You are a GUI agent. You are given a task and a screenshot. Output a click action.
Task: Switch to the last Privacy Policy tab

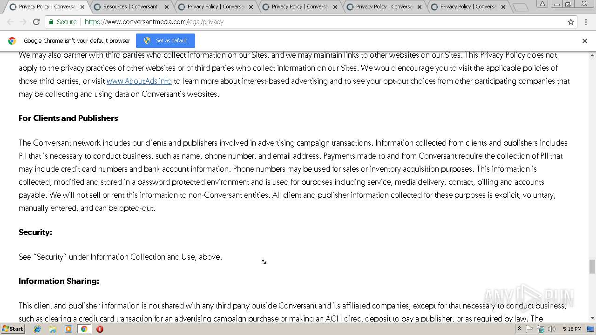pyautogui.click(x=468, y=7)
